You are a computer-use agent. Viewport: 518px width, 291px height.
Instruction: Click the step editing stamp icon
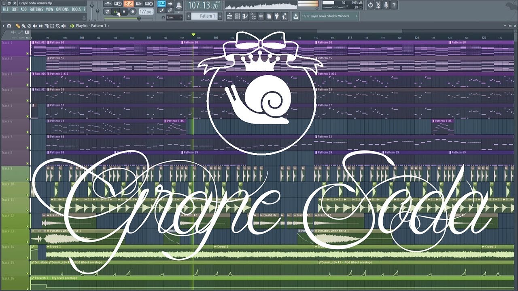[161, 10]
